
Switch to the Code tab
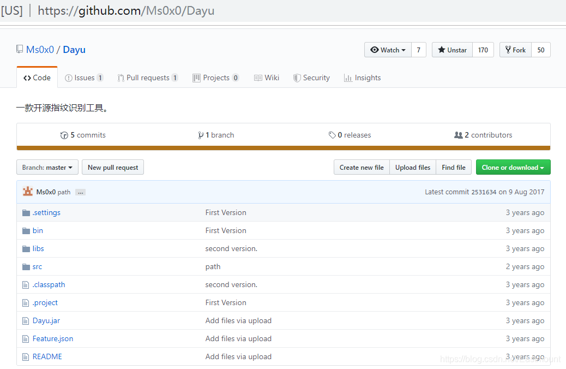(37, 78)
